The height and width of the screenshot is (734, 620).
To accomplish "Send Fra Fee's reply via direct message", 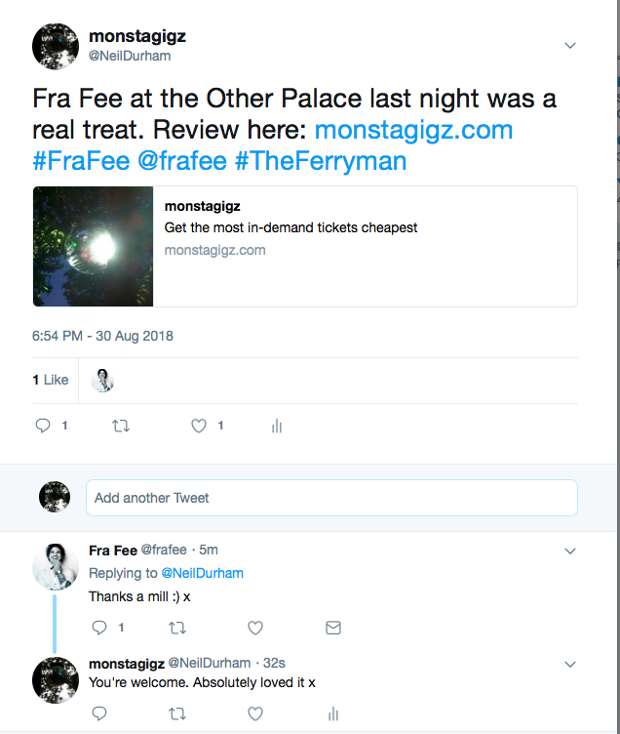I will pos(332,628).
